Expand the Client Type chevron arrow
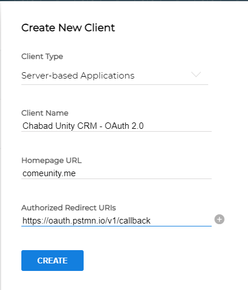 point(196,75)
